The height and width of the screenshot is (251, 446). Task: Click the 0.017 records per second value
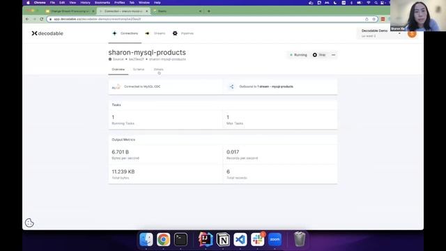coord(233,152)
